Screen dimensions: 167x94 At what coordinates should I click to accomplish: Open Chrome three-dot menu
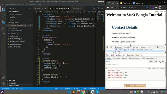164,8
